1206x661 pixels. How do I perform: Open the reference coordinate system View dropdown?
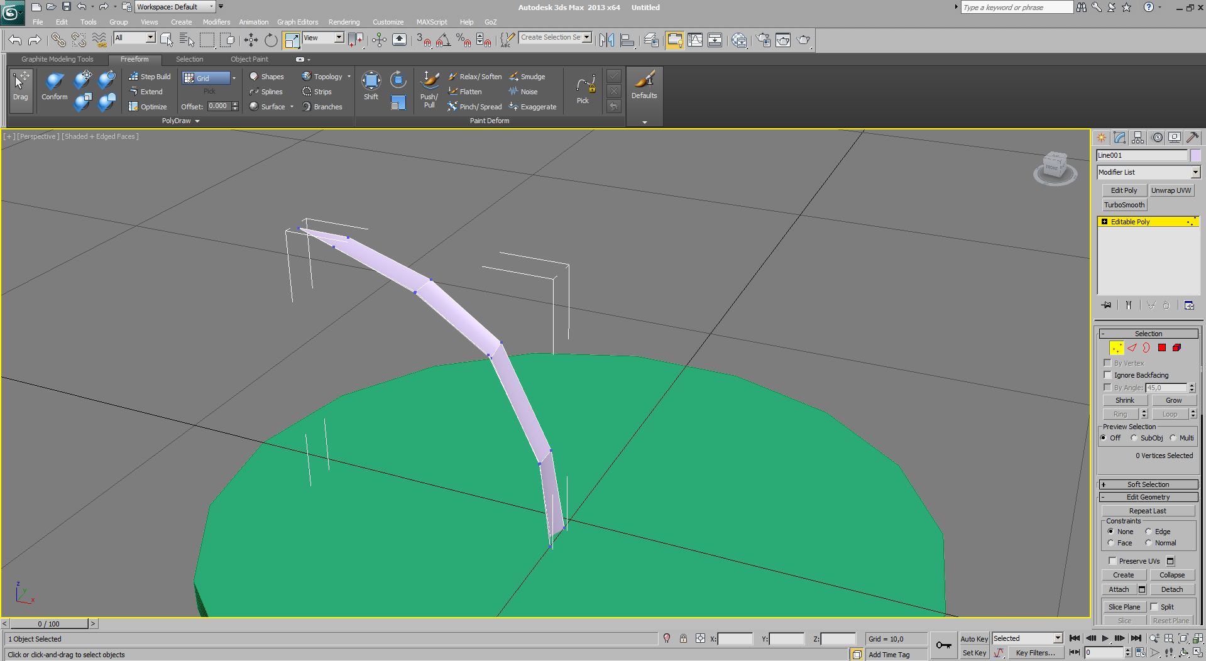pos(324,38)
